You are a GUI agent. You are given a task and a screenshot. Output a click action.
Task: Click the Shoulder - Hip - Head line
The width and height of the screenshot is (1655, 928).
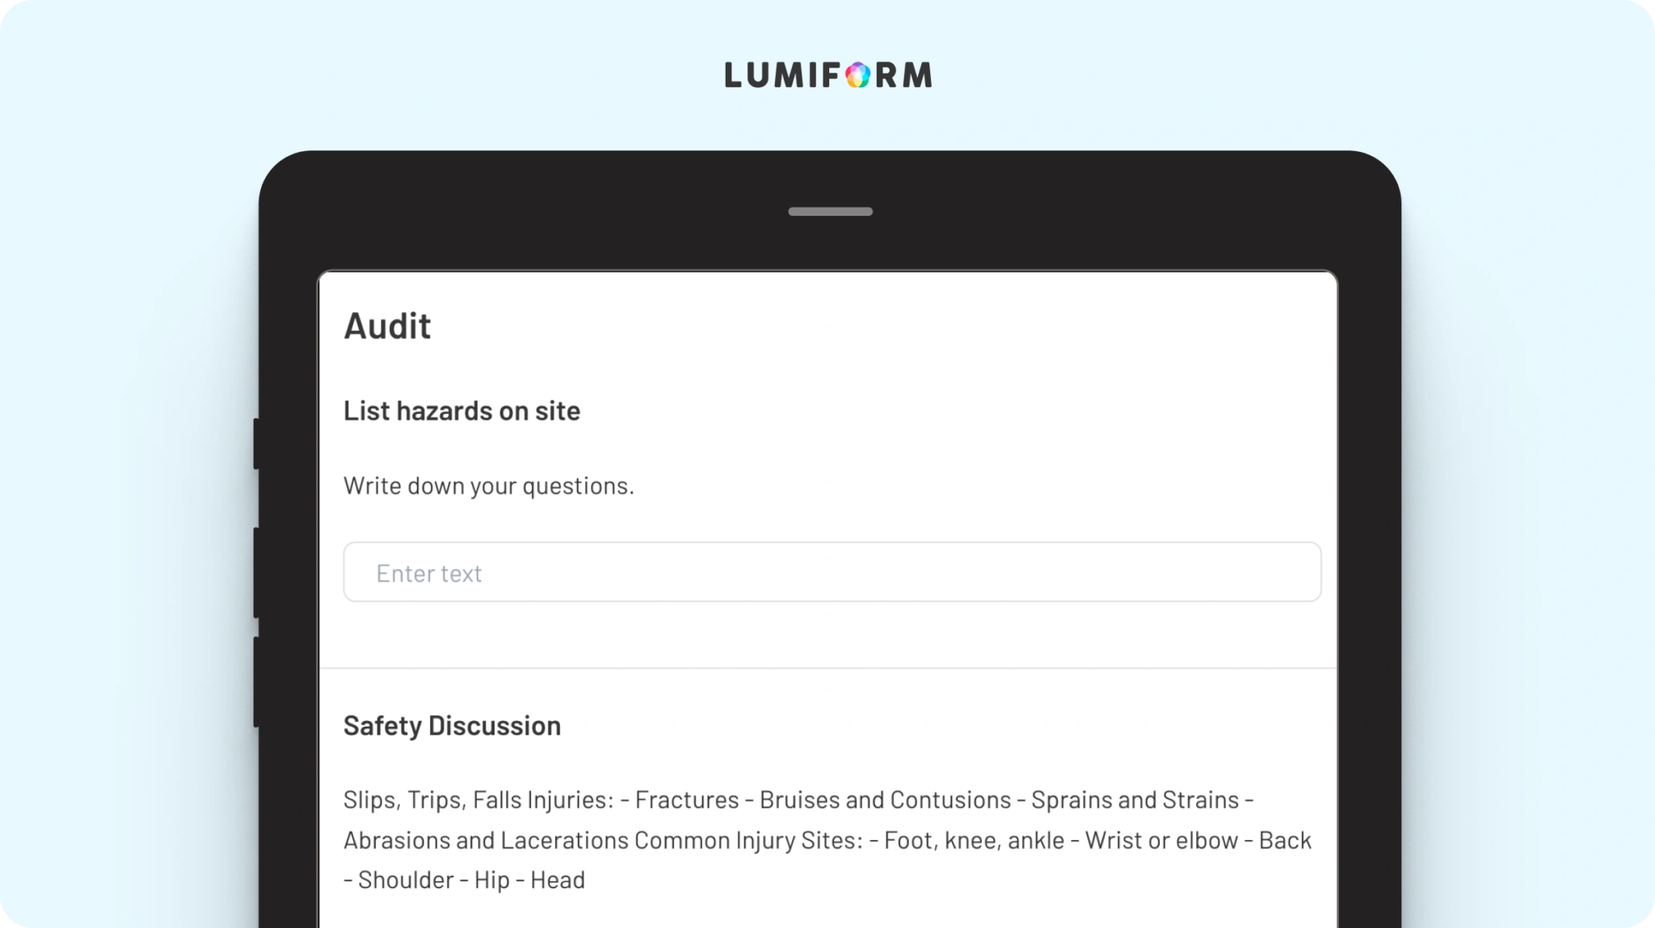pos(464,879)
